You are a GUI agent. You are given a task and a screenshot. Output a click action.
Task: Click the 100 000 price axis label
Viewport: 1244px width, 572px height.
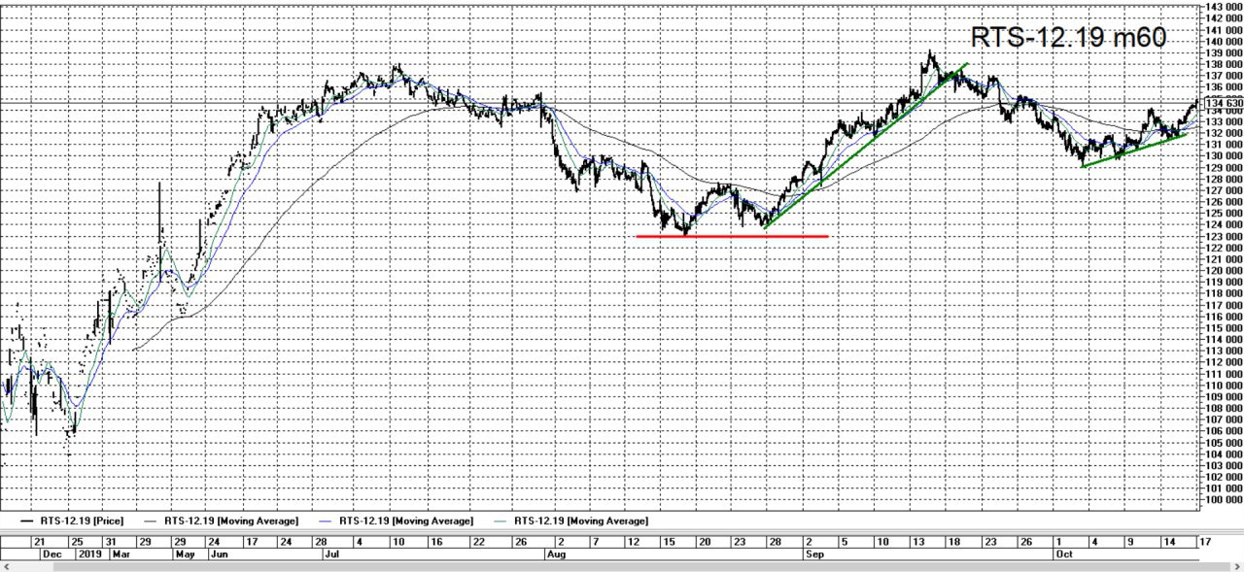(1225, 499)
